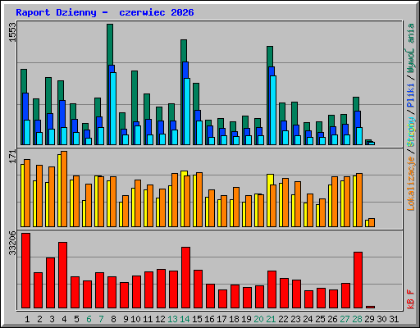Click the red bar for day 14
Screen dimensions: 420x328
tap(185, 278)
